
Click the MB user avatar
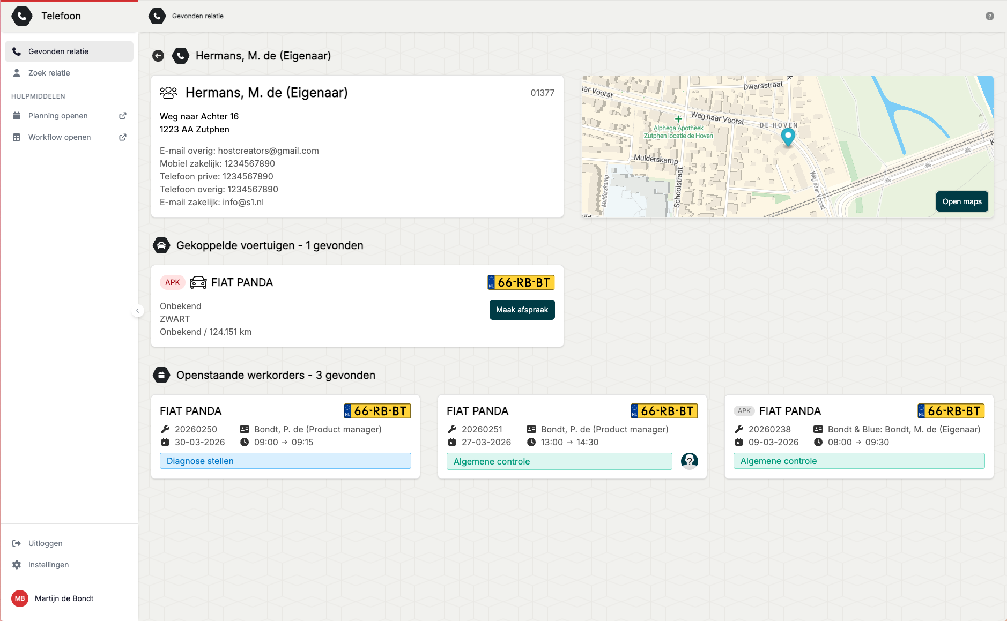pos(20,598)
